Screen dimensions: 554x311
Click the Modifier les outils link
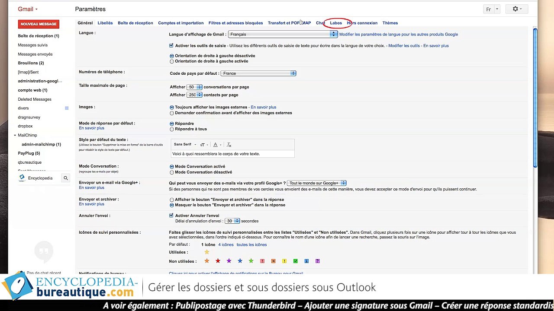(x=404, y=45)
